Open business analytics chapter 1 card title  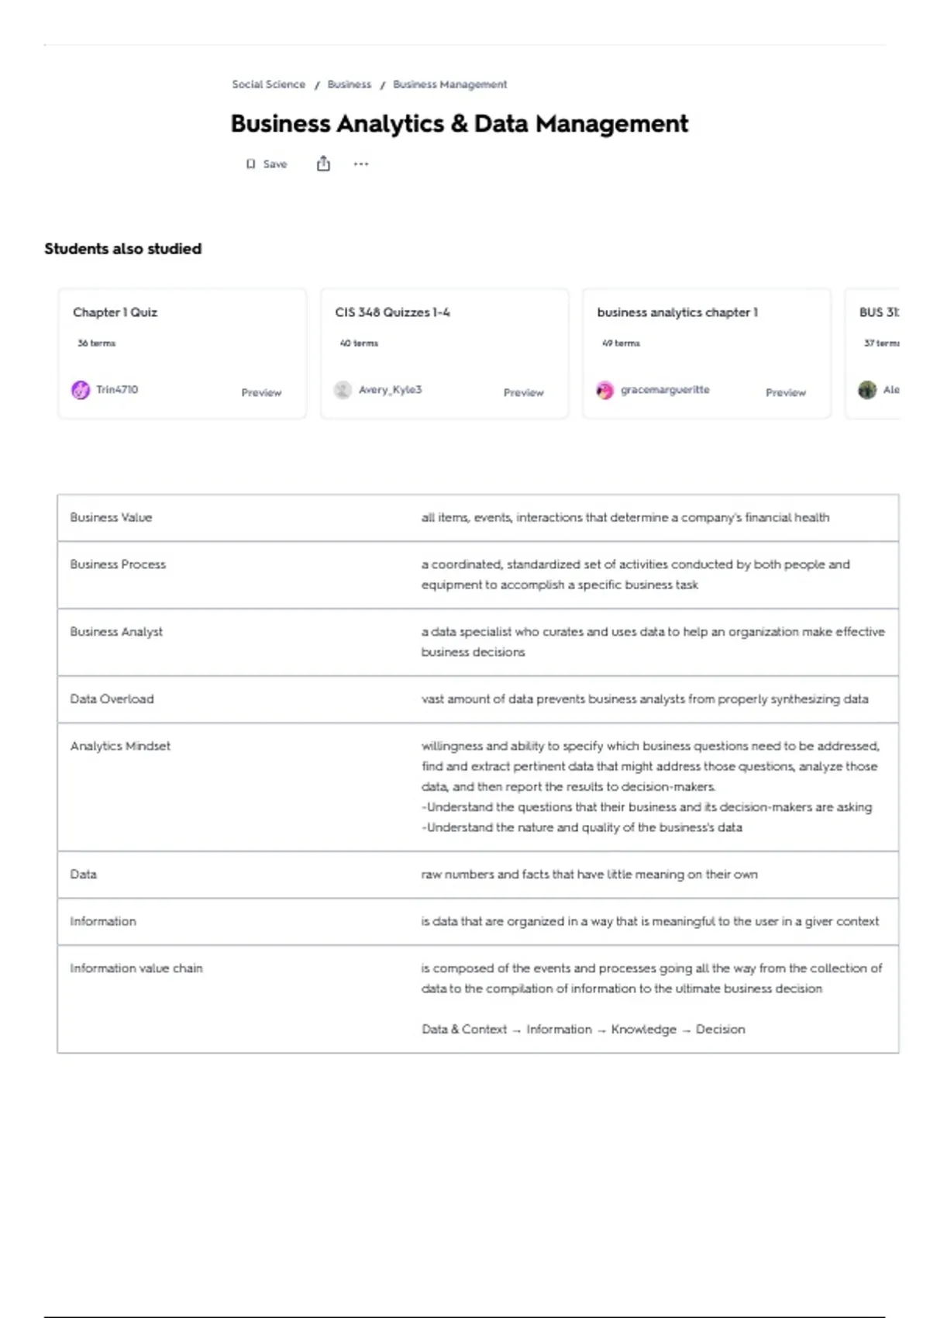(x=677, y=312)
